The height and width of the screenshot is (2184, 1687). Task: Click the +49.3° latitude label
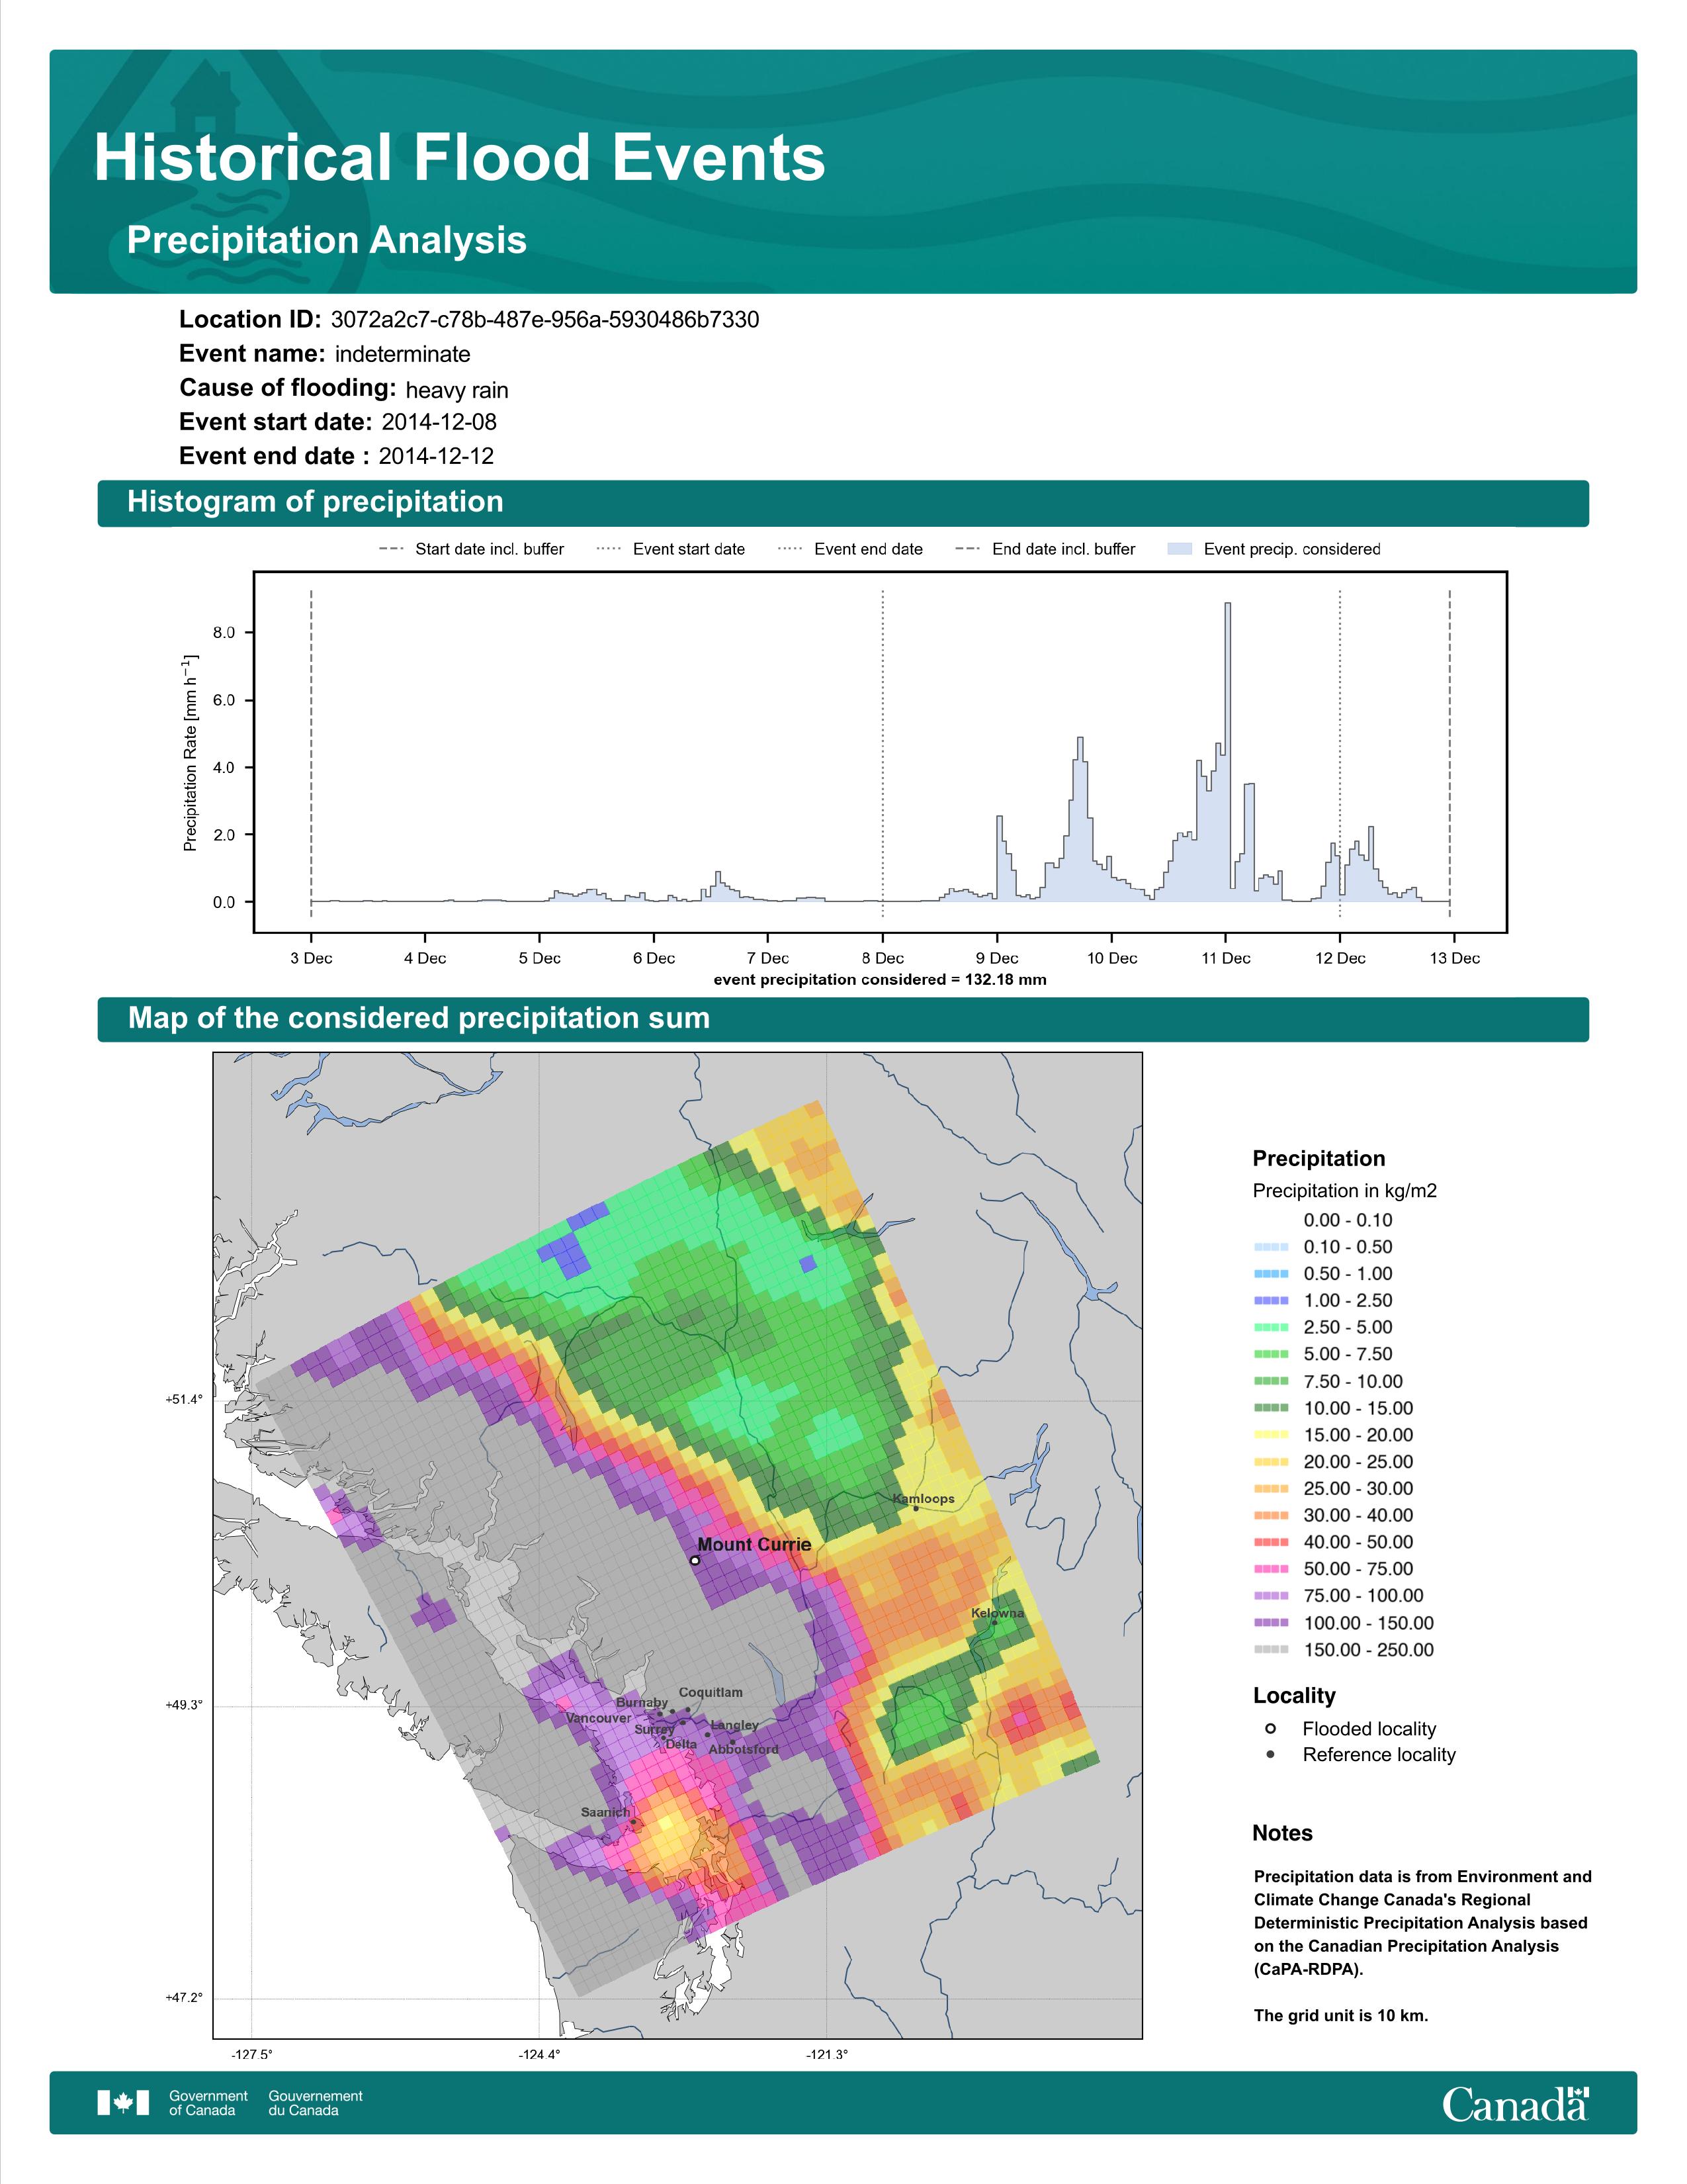coord(184,1705)
